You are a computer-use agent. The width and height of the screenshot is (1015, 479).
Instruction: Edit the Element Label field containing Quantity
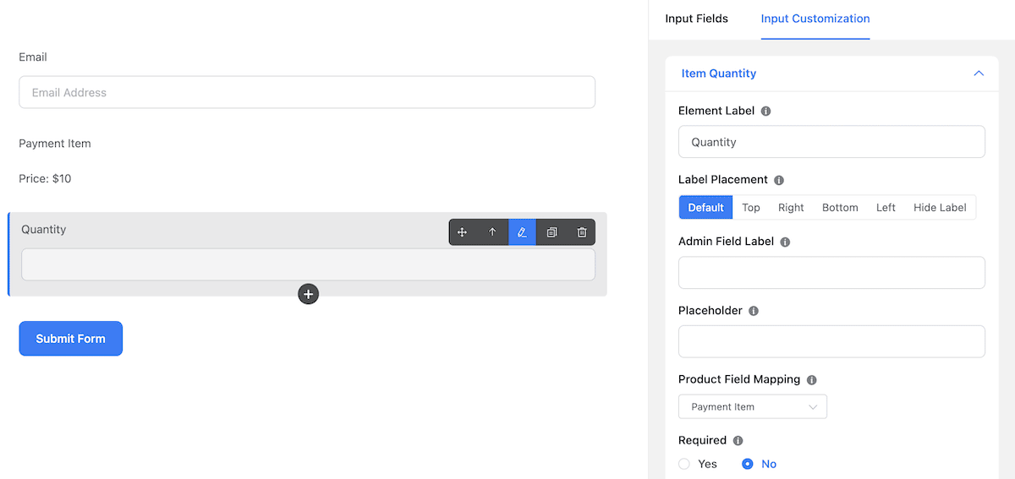831,142
